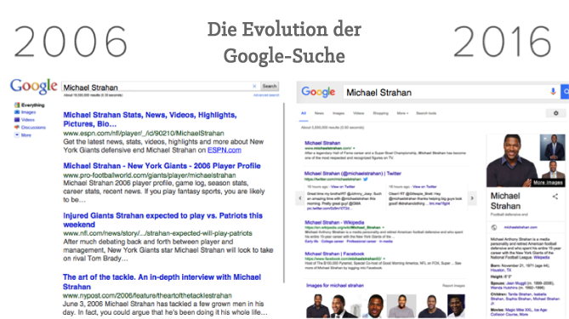This screenshot has height=319, width=569.
Task: Open the large Michael Strahan portrait photo
Action: [x=512, y=161]
